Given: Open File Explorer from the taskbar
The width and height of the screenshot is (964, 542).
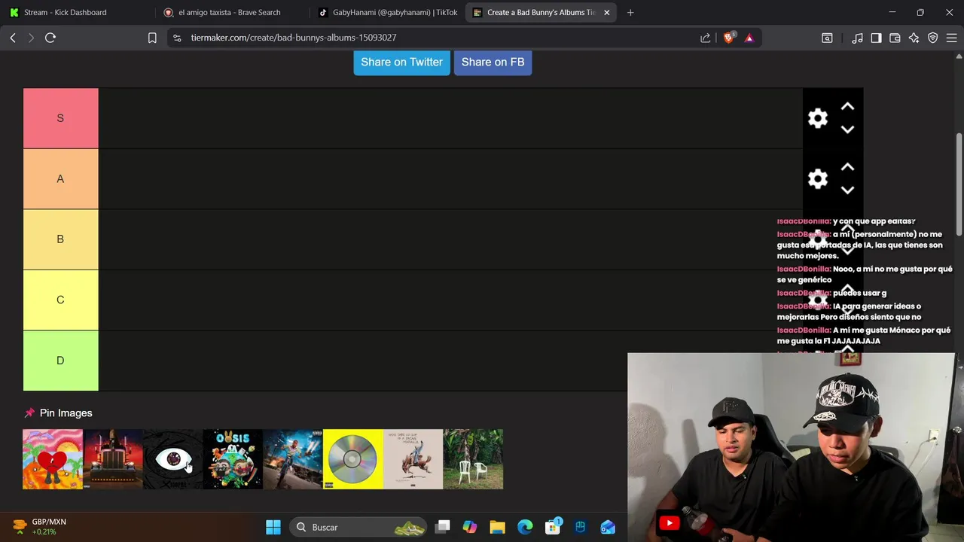Looking at the screenshot, I should 497,527.
